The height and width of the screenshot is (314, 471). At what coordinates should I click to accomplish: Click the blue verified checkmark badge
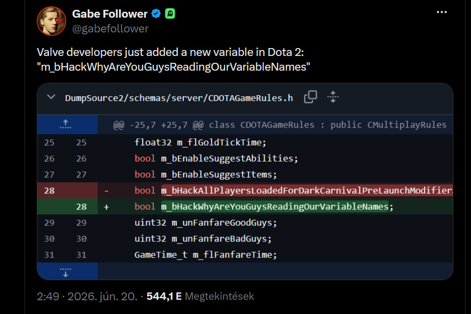[x=156, y=14]
